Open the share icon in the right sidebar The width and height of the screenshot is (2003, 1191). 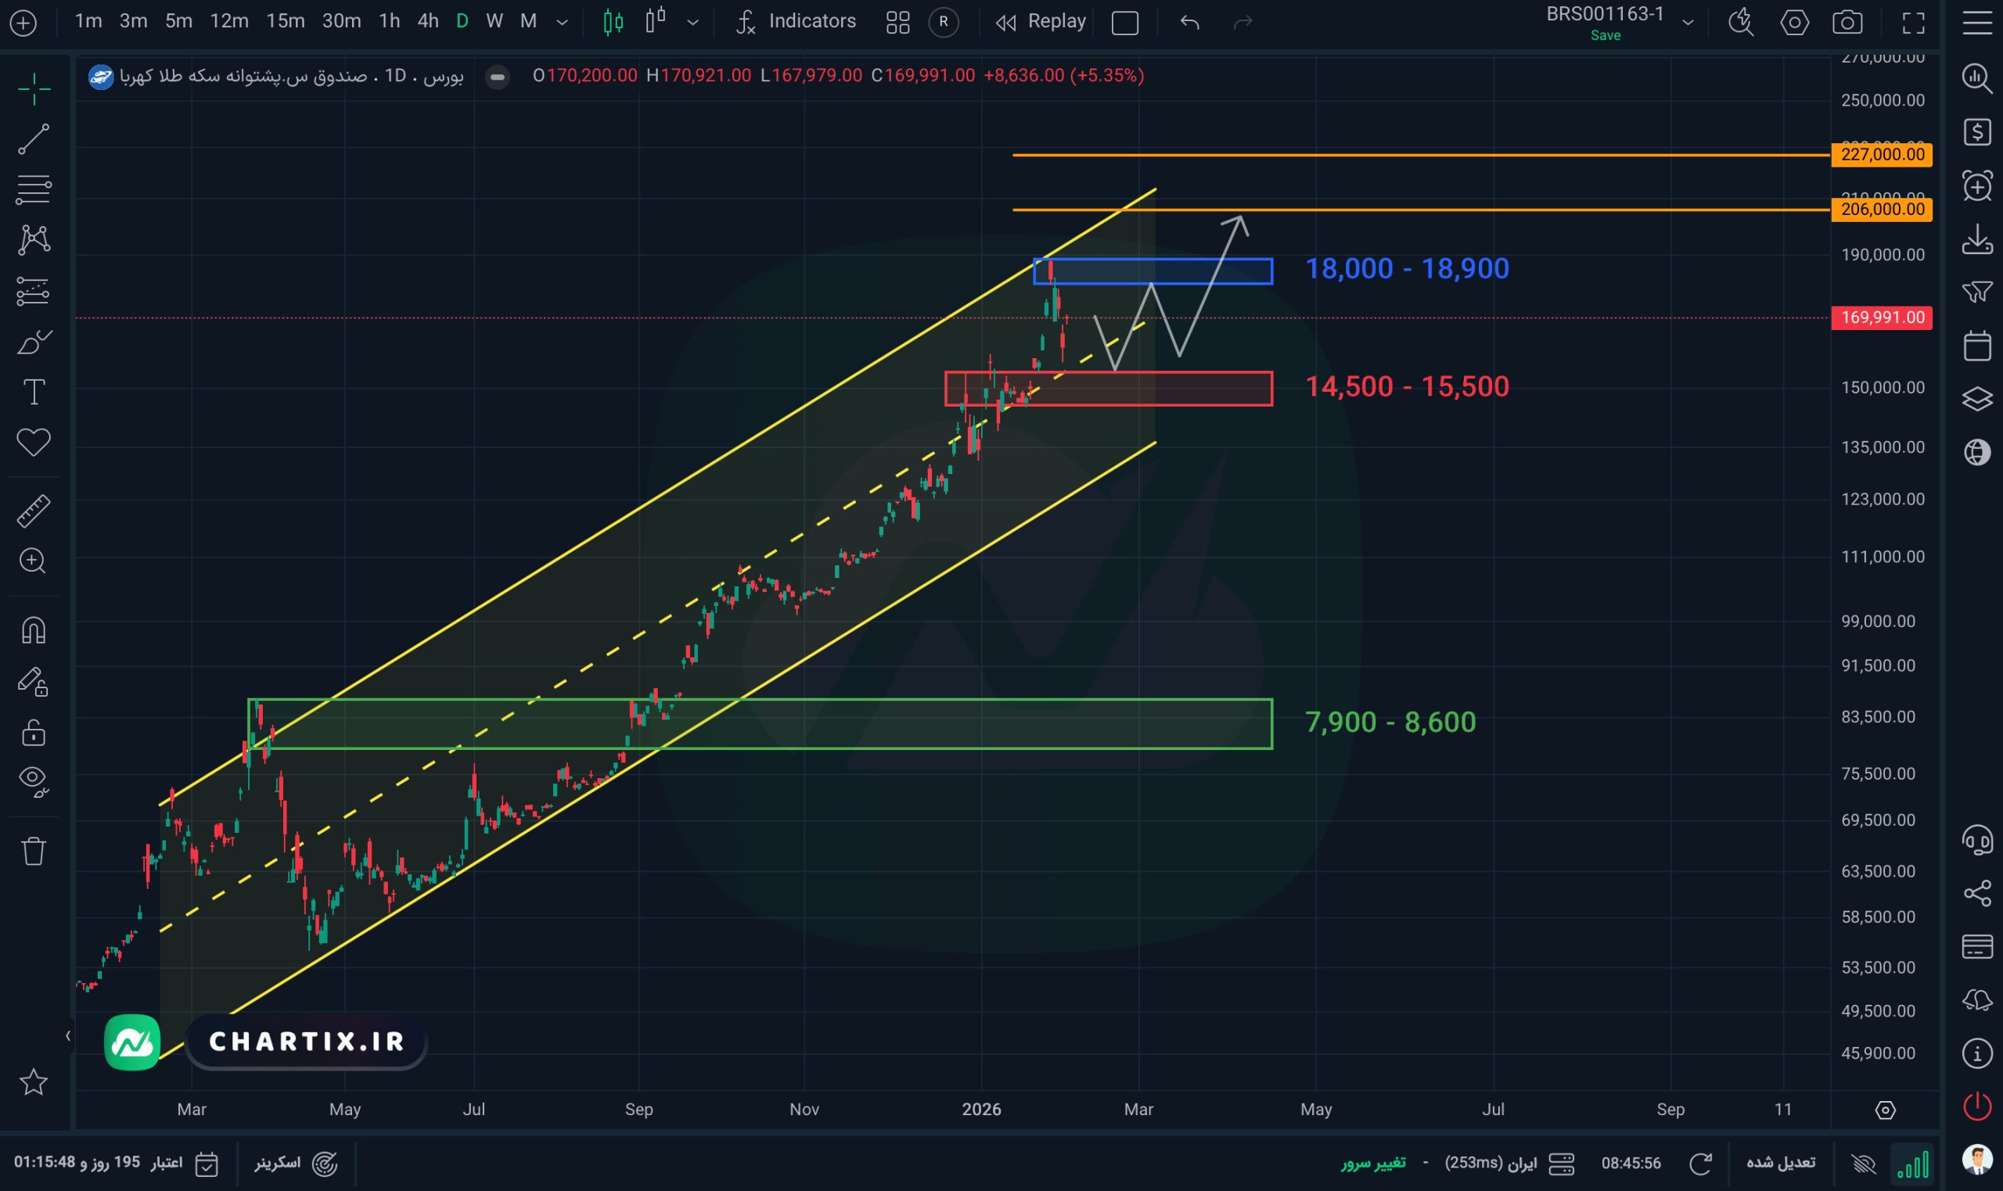pyautogui.click(x=1976, y=893)
